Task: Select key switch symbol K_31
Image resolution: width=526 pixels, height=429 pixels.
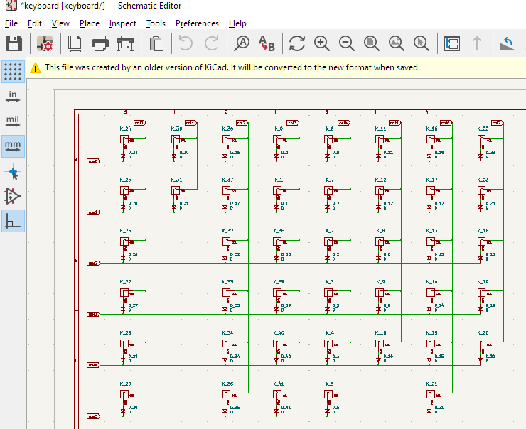Action: coord(176,190)
